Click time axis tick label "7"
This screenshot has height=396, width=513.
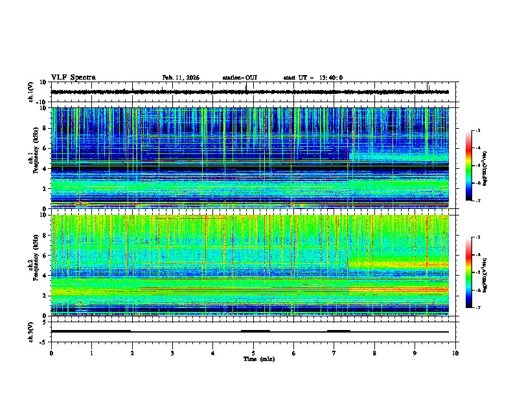coord(334,353)
